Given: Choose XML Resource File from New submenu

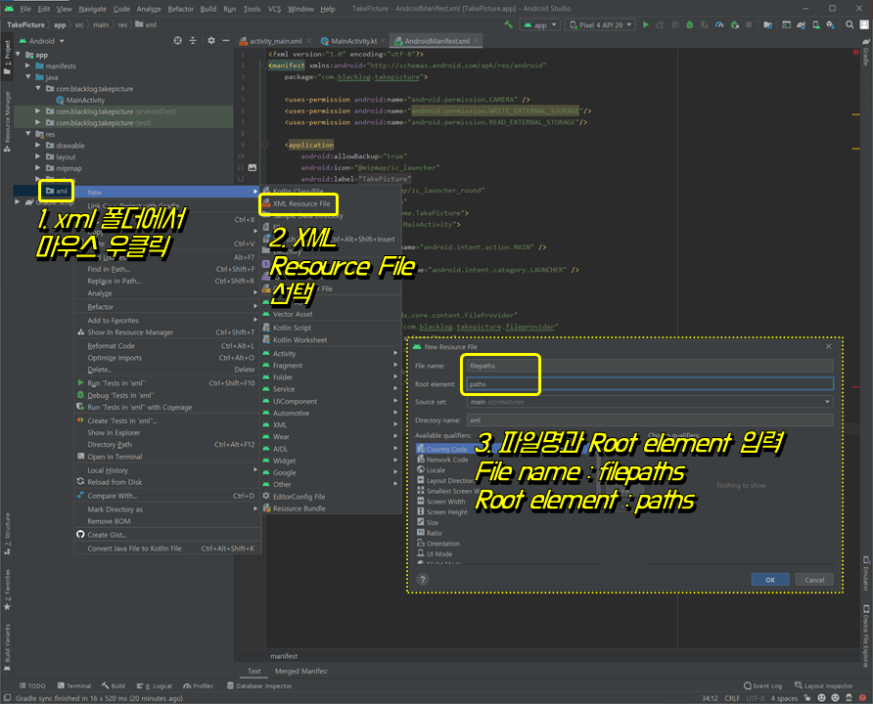Looking at the screenshot, I should 301,203.
